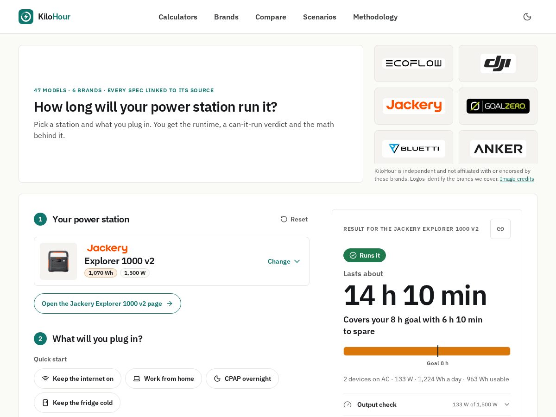Choose CPAP overnight preset
Viewport: 556px width, 417px height.
242,379
